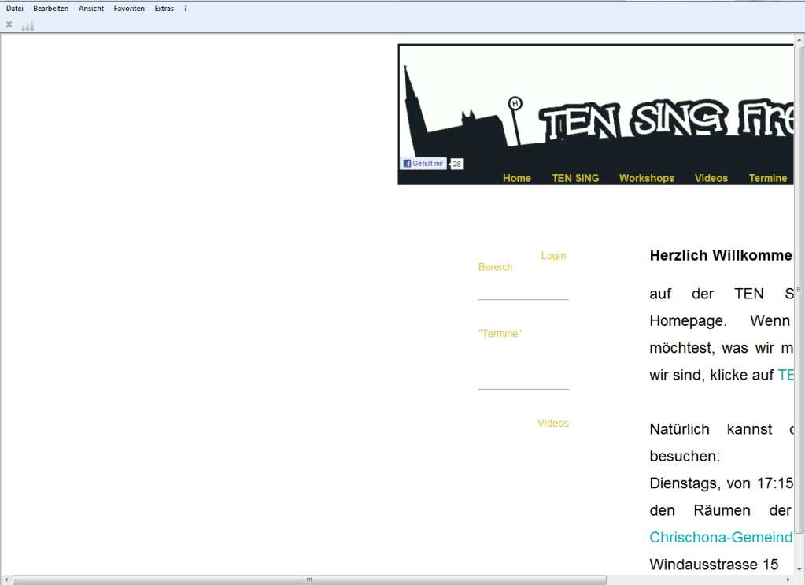The width and height of the screenshot is (805, 585).
Task: Click the scroll-right arrow of horizontal scrollbar
Action: [789, 579]
